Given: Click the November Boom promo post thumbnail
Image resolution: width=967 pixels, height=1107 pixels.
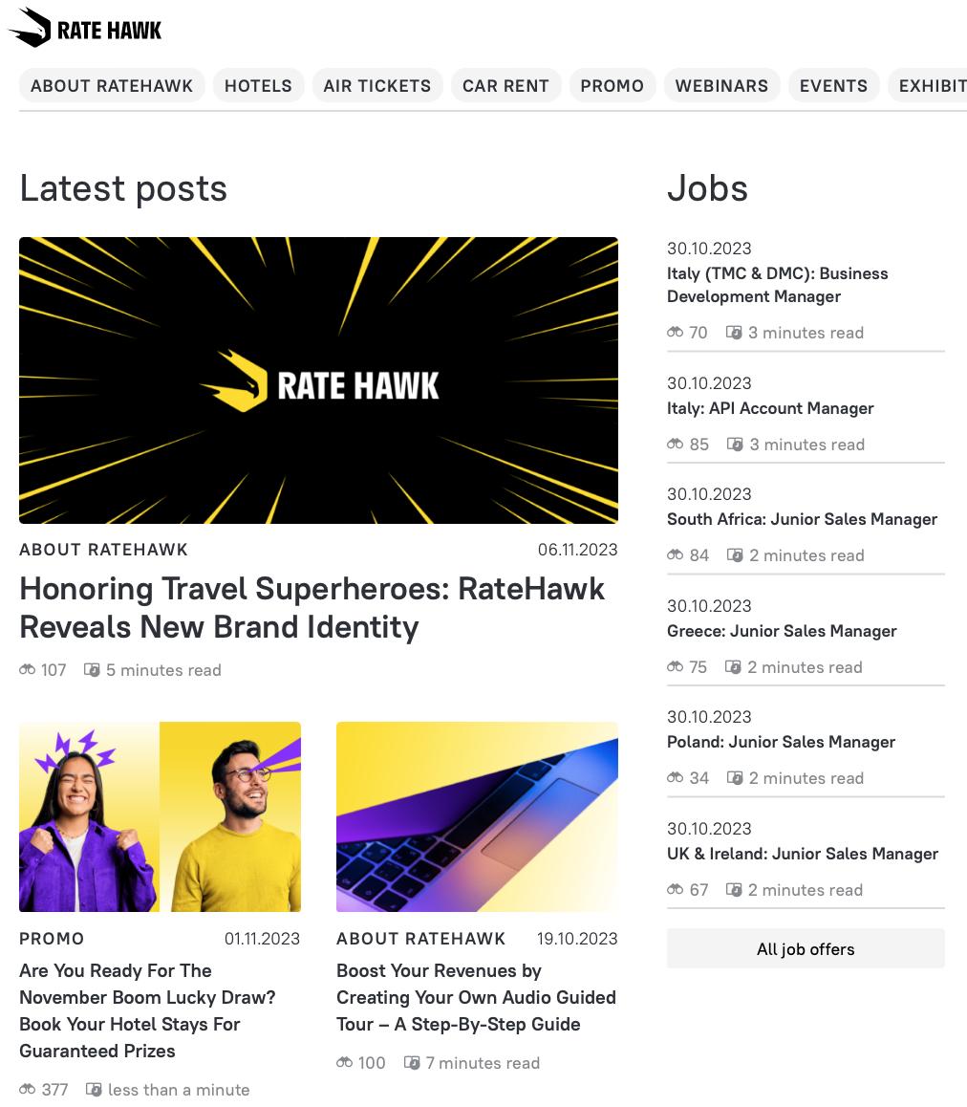Looking at the screenshot, I should [x=160, y=816].
